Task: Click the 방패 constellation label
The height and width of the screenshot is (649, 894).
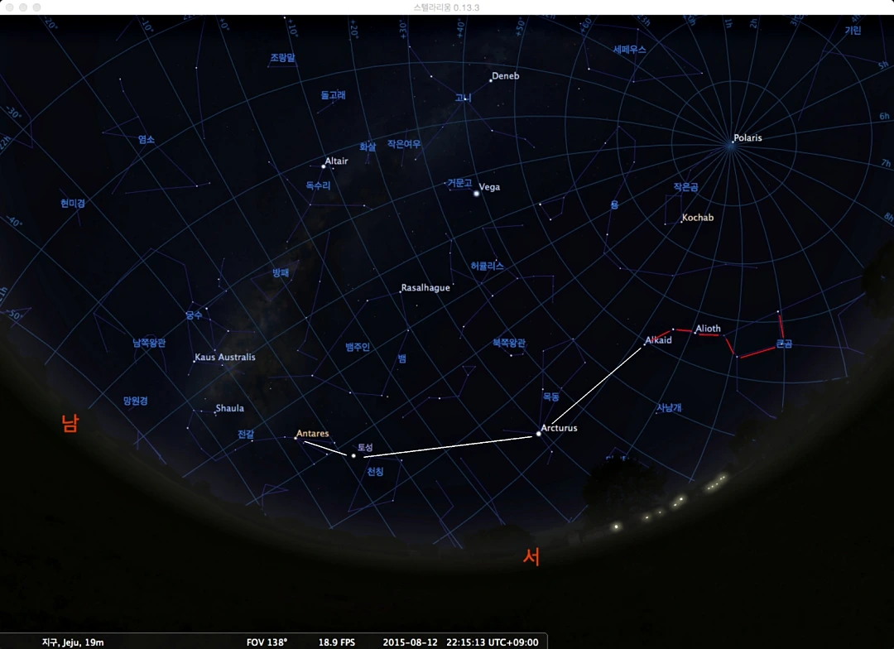Action: 281,273
